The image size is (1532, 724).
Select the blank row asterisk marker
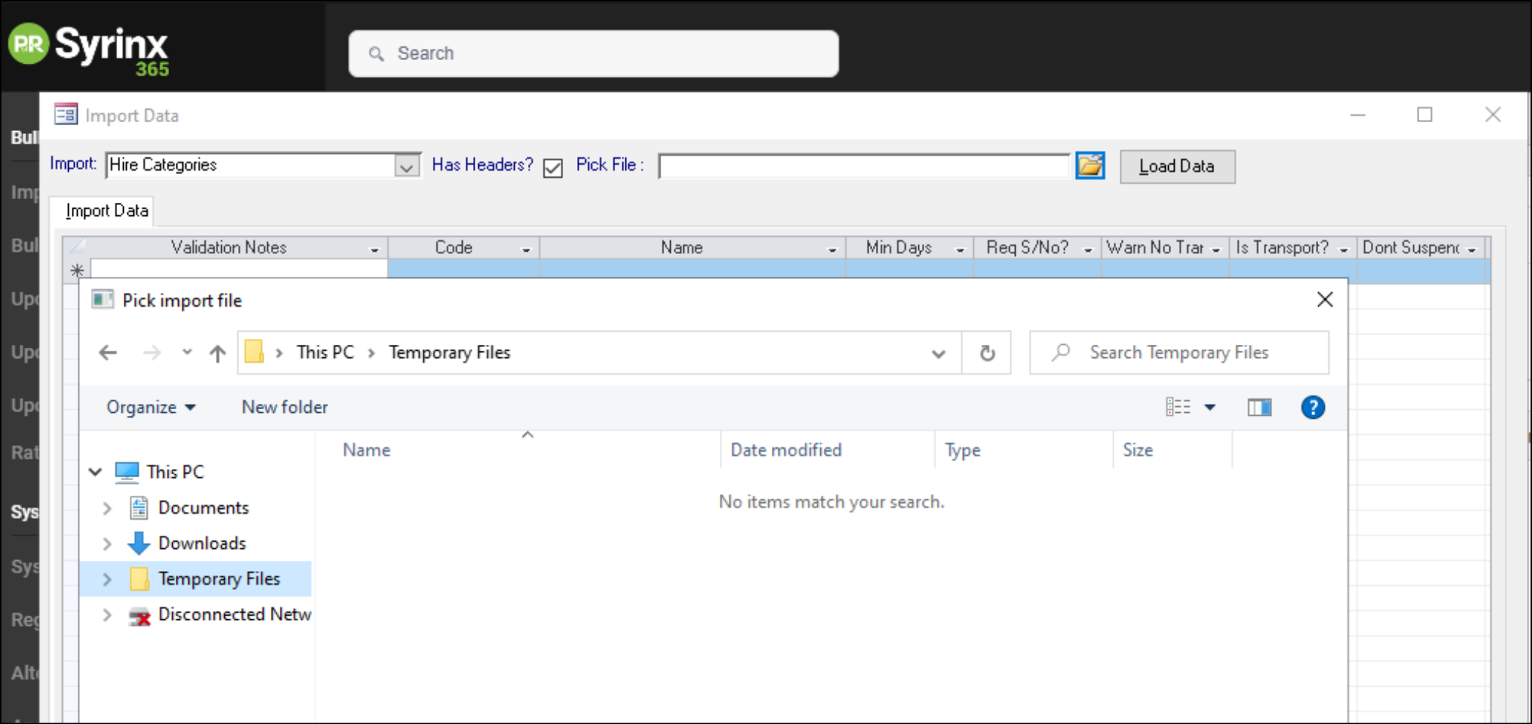(x=76, y=269)
